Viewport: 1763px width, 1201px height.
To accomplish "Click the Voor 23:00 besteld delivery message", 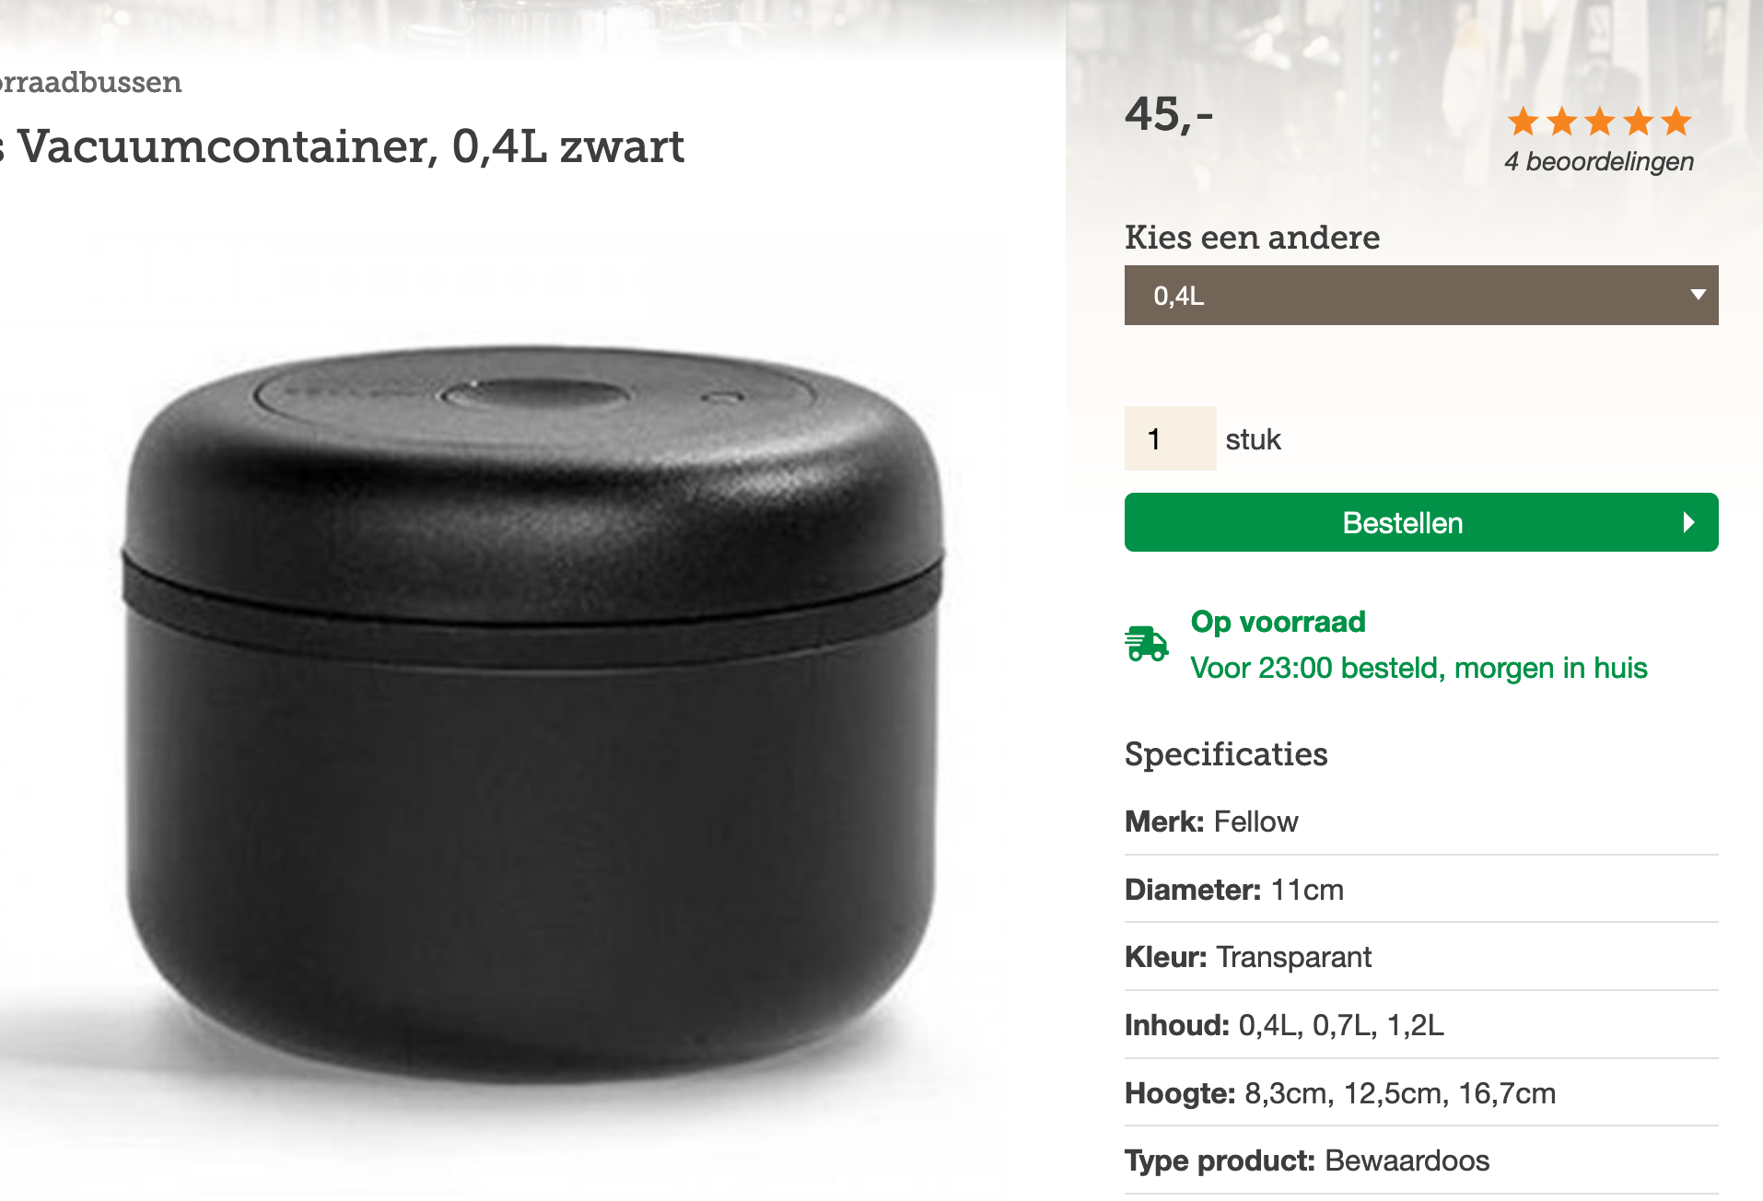I will click(1419, 668).
